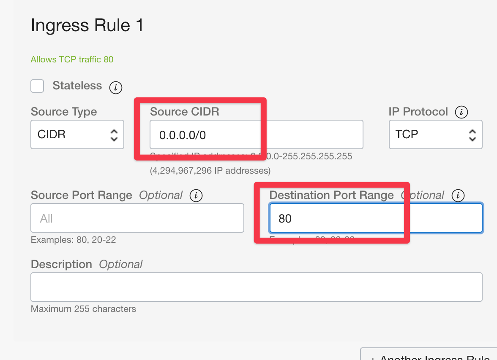Click the info icon beside Stateless label
Image resolution: width=497 pixels, height=360 pixels.
[x=115, y=87]
